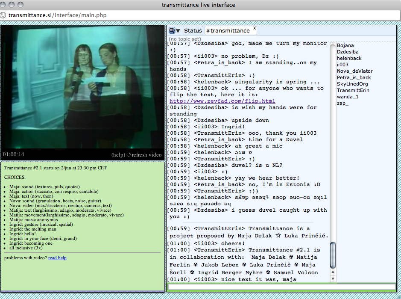The width and height of the screenshot is (401, 299).
Task: Click the choice 'Matija: text (larghissimo, adagio, moderato, vivace)'
Action: tap(60, 210)
